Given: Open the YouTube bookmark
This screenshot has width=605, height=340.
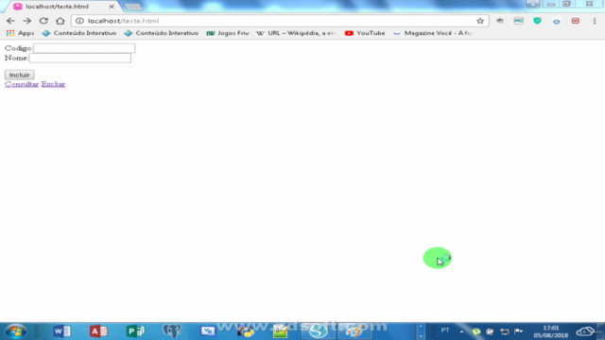Looking at the screenshot, I should (365, 33).
